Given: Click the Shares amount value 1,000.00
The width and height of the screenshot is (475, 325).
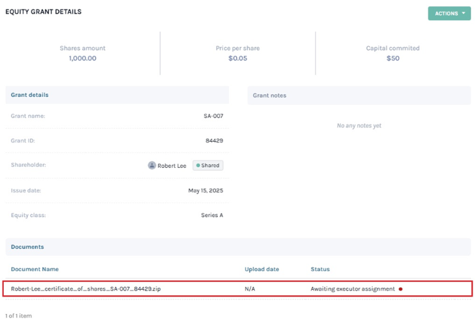Looking at the screenshot, I should [83, 58].
